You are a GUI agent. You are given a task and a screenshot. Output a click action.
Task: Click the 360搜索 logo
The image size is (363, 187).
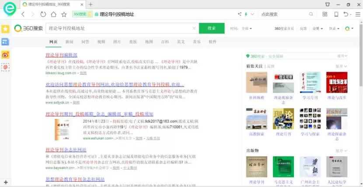coord(28,28)
